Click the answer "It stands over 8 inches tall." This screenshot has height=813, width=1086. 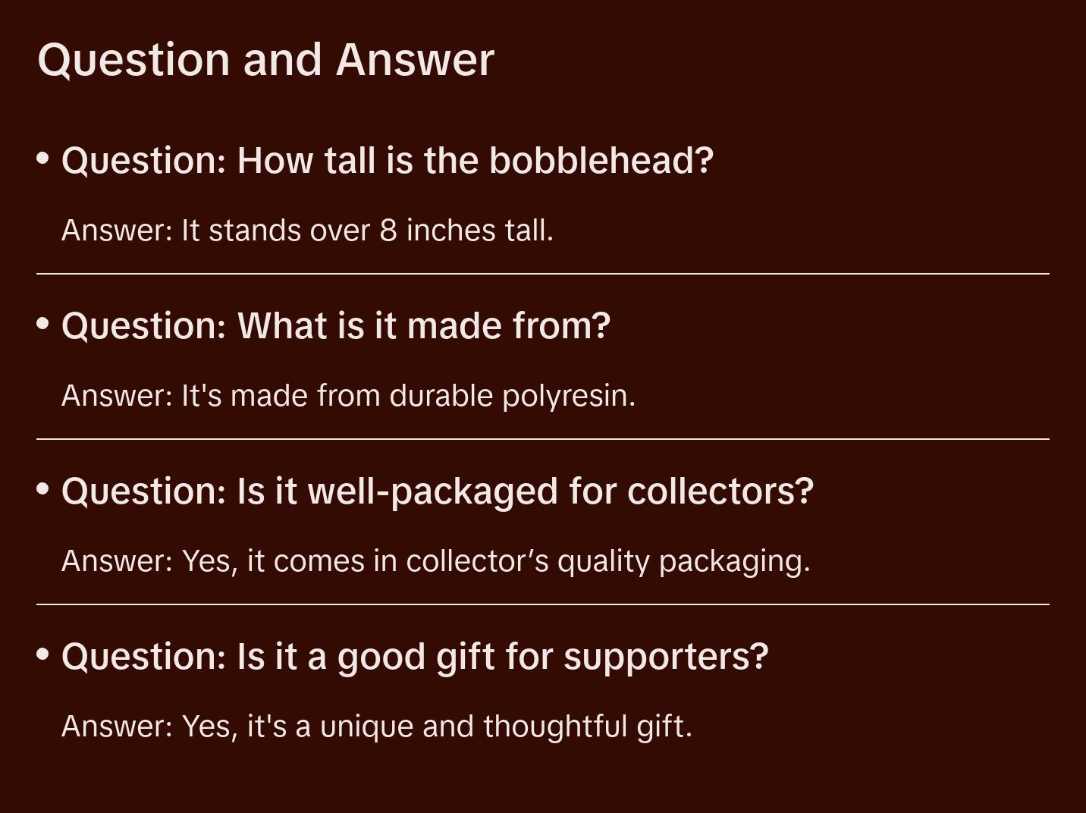point(307,231)
